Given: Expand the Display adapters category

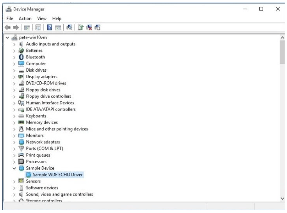Looking at the screenshot, I should click(15, 77).
